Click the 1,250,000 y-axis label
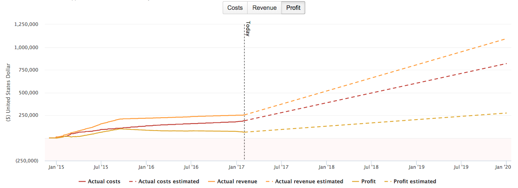Viewport: 518px width, 188px height. 26,24
